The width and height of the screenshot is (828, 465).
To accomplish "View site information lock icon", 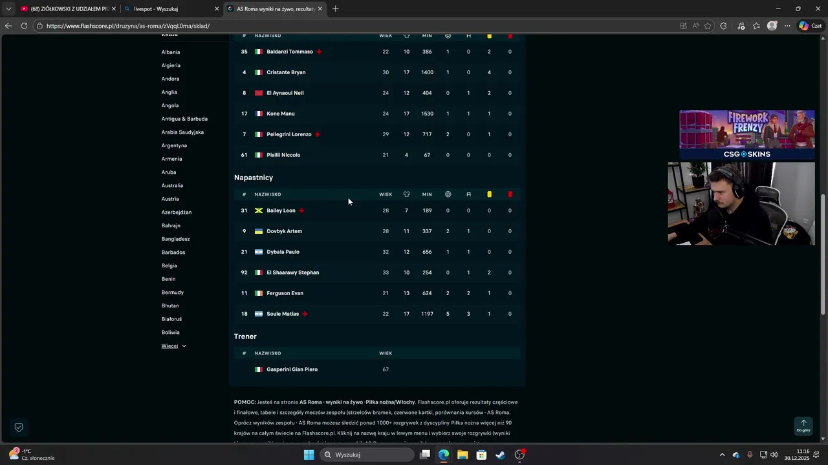I will point(39,26).
